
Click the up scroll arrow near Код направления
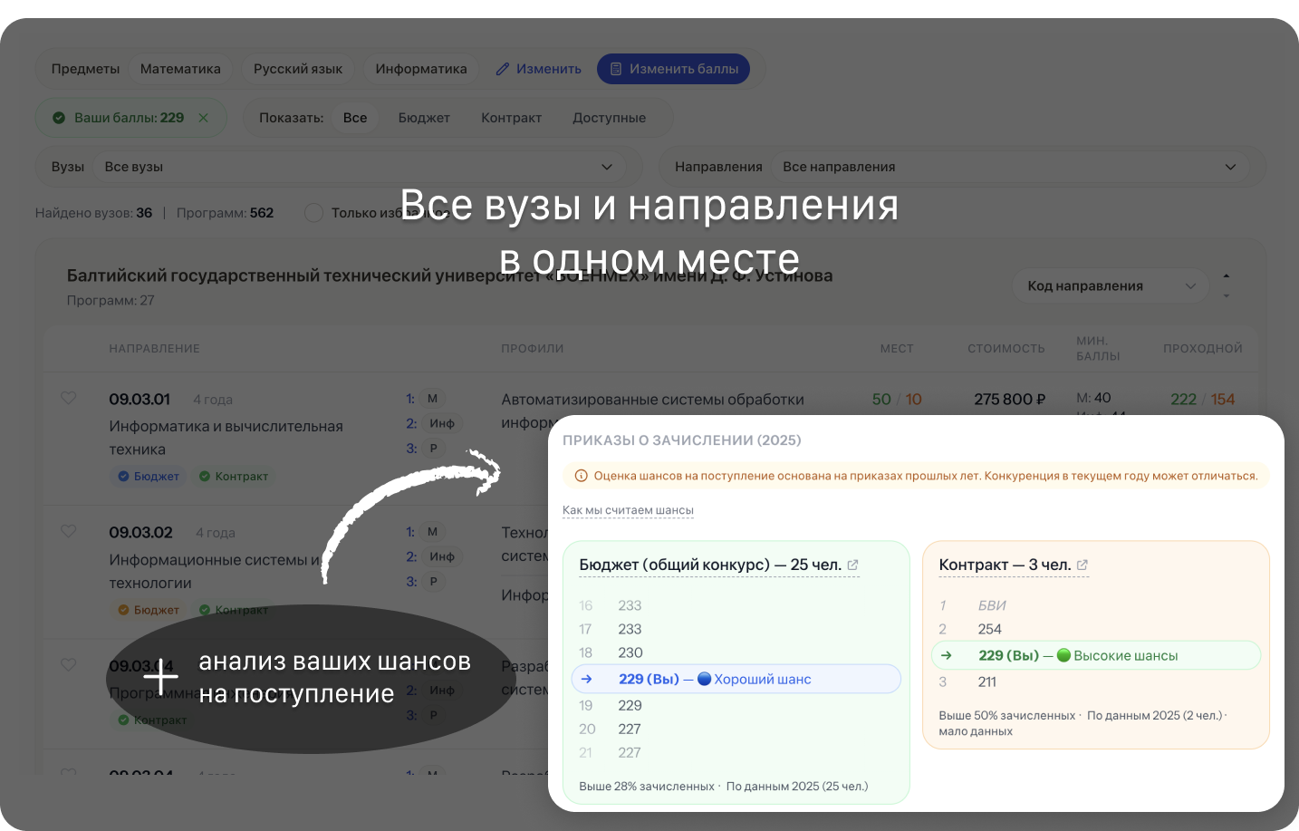pyautogui.click(x=1226, y=275)
